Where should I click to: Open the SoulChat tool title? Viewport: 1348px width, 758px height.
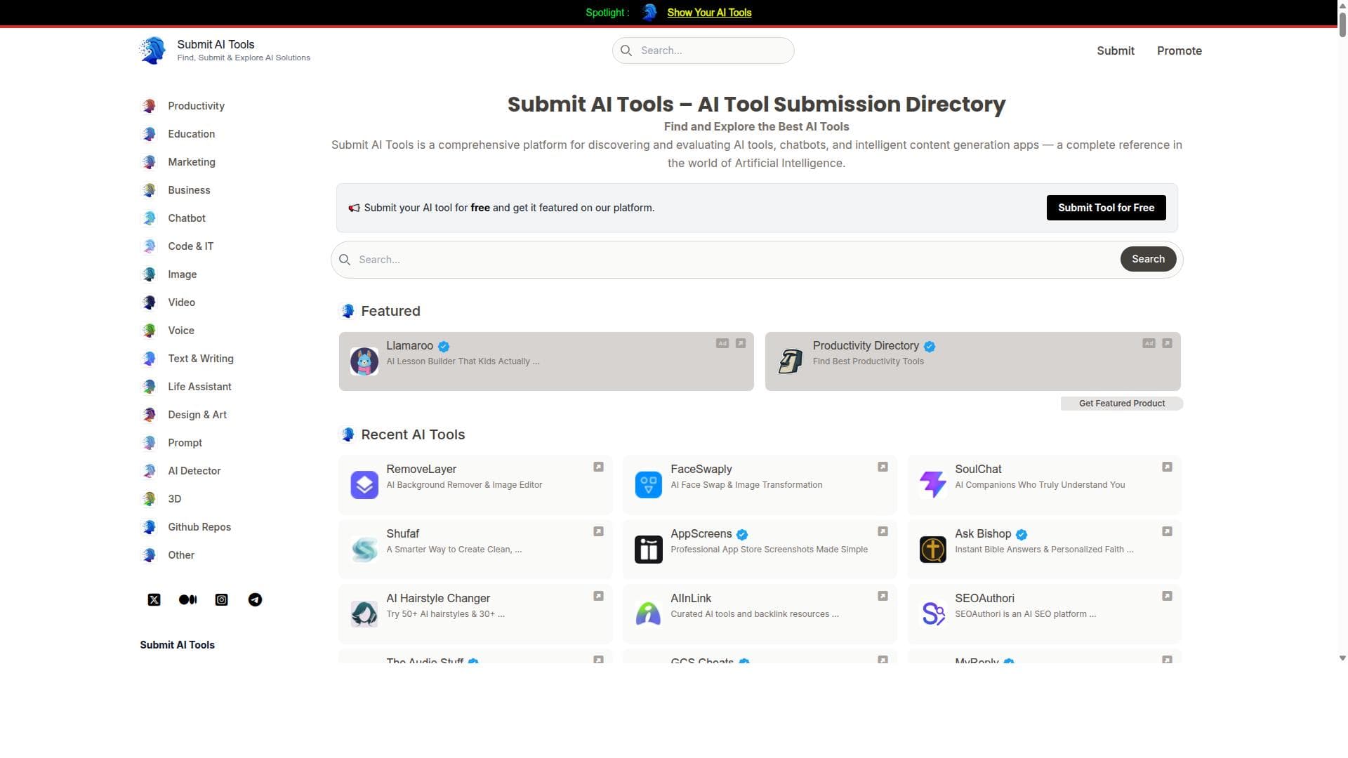point(978,469)
